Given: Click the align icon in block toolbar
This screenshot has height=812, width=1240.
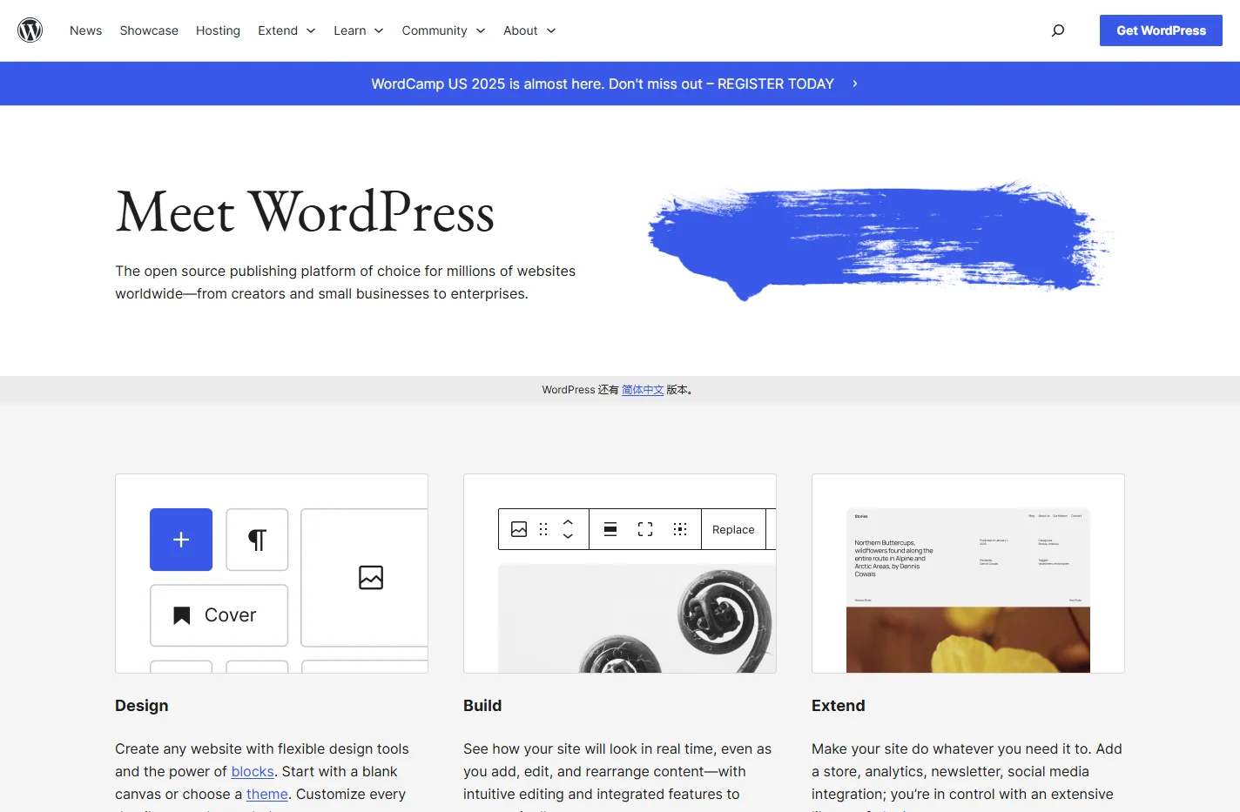Looking at the screenshot, I should click(610, 529).
